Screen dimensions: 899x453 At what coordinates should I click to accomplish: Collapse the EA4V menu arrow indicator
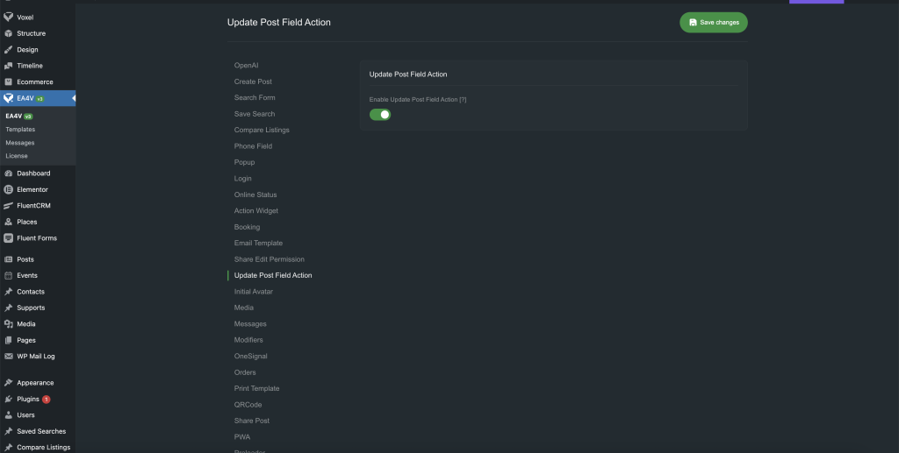point(73,98)
